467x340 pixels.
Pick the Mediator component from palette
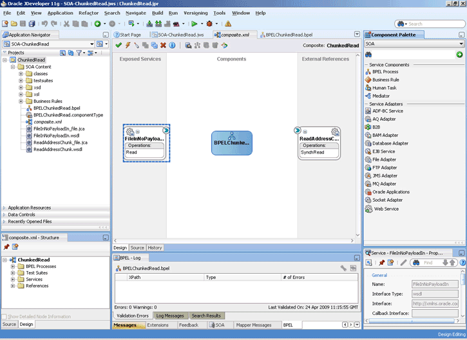[381, 96]
